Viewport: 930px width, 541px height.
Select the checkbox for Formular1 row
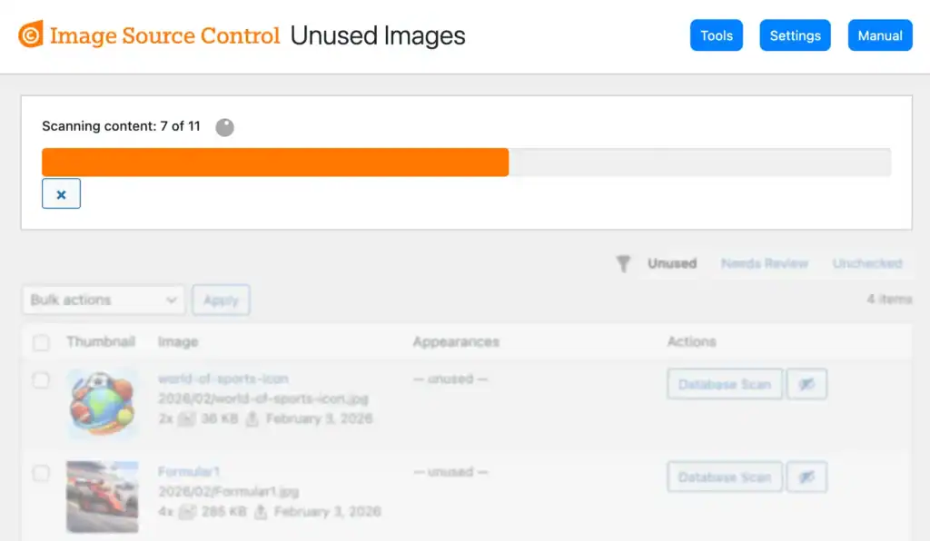(41, 474)
